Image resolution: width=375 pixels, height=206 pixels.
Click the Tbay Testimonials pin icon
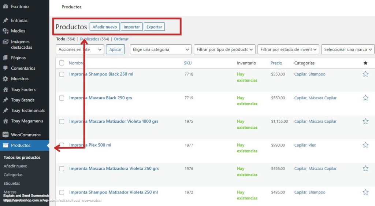5,111
